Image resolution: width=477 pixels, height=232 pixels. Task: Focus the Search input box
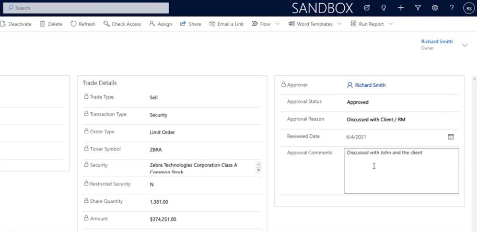coord(86,8)
